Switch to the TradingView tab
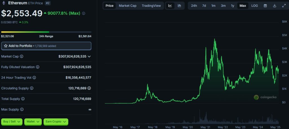This screenshot has height=129, width=289. click(x=151, y=6)
